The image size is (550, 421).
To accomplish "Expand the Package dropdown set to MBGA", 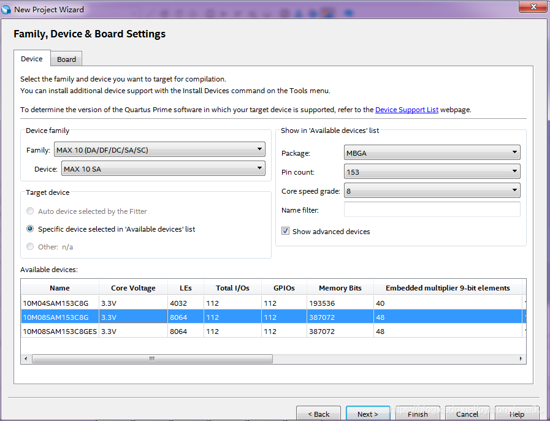I will (x=432, y=153).
